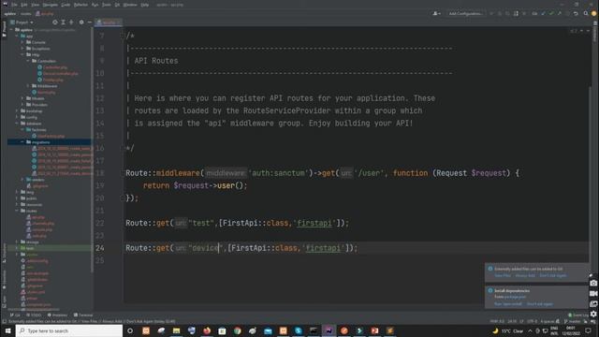
Task: Click the blue update project arrow icon
Action: tap(543, 14)
